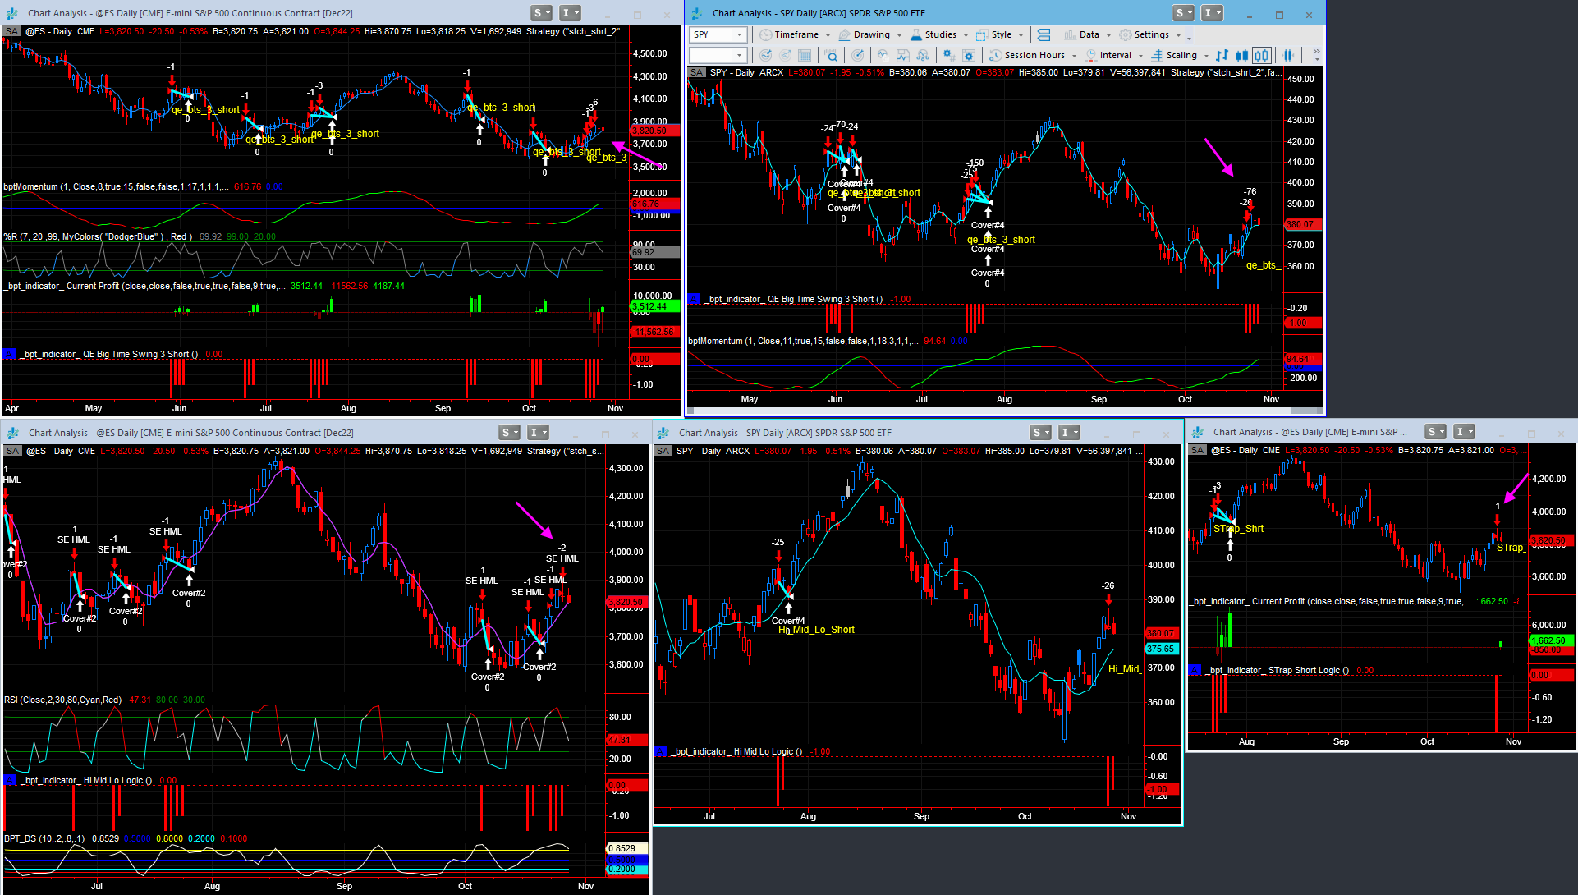The height and width of the screenshot is (895, 1578).
Task: Open I dropdown in top-left @ES chart title bar
Action: [x=570, y=13]
